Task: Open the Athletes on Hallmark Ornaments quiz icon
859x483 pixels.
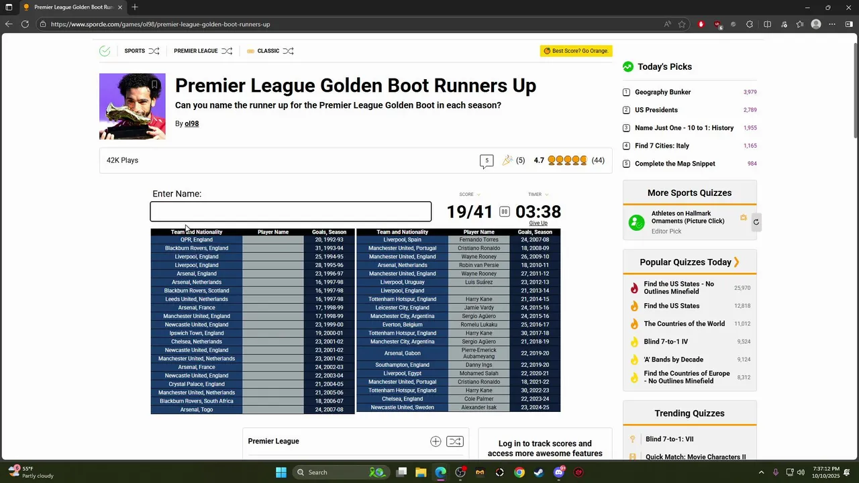Action: pyautogui.click(x=636, y=223)
